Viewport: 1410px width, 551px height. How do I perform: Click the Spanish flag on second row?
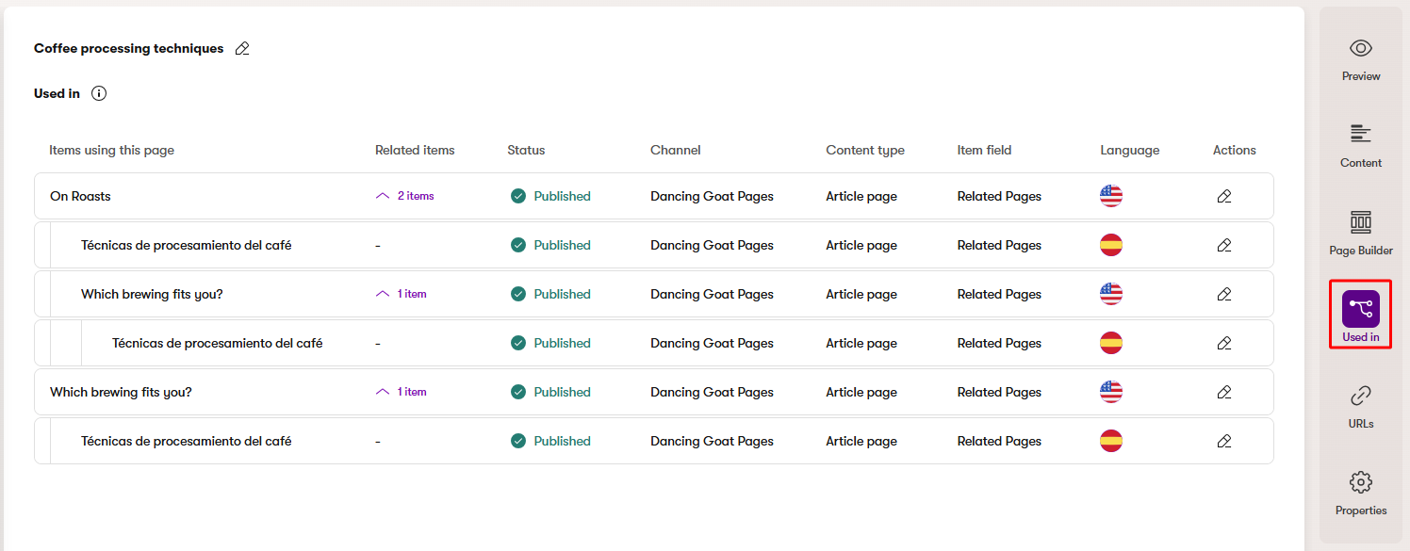1111,244
